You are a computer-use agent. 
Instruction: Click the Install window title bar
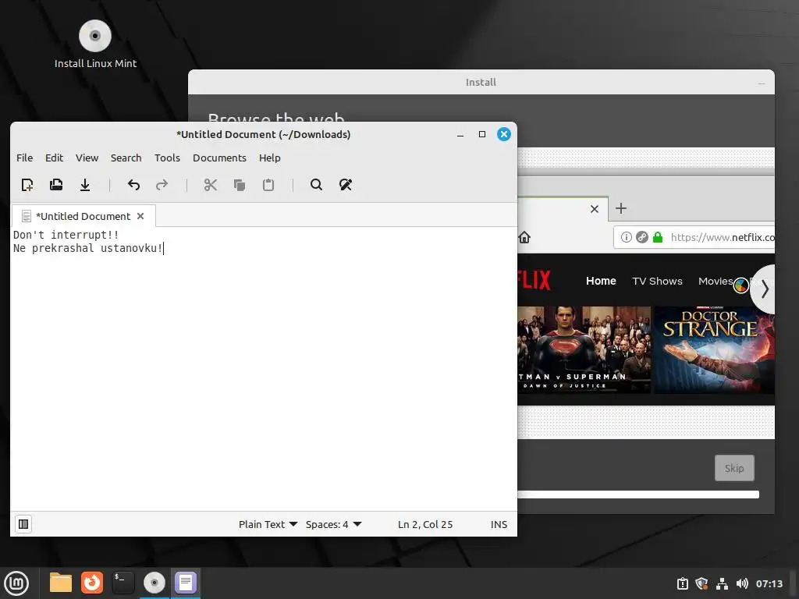481,82
